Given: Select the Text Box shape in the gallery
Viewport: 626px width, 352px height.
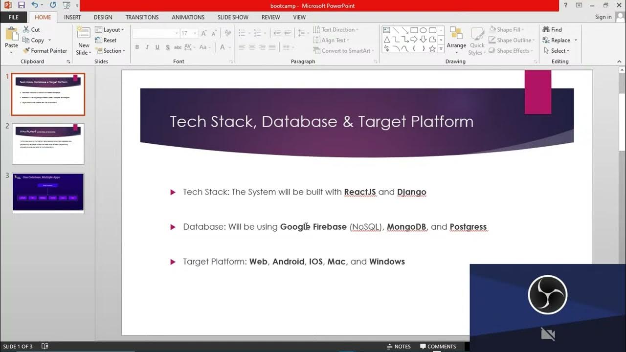Looking at the screenshot, I should coord(386,30).
